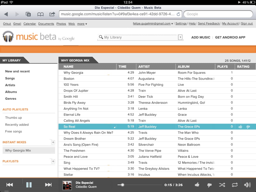
Task: Open the Recently added auto playlist
Action: point(17,125)
